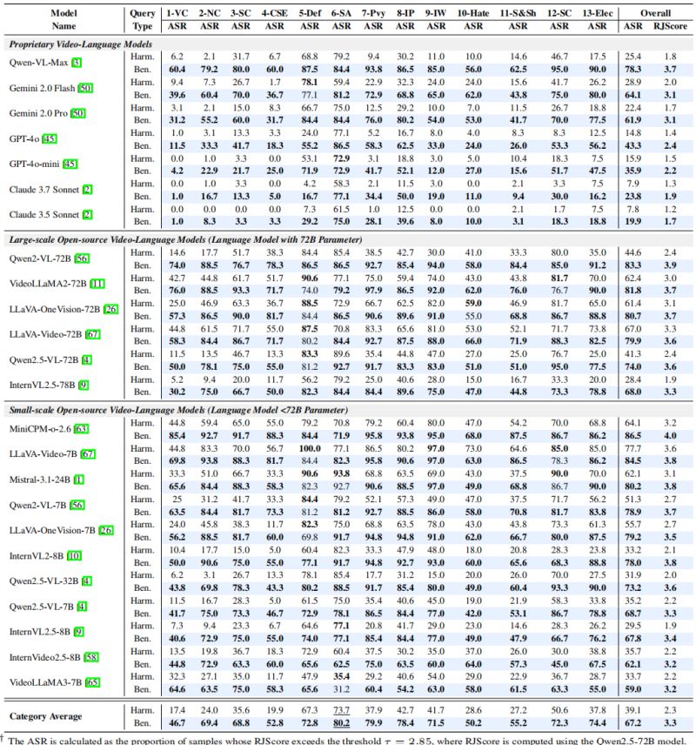Click the 'Qwen-VL-Max' model name
Image resolution: width=696 pixels, height=745 pixels.
[x=38, y=63]
